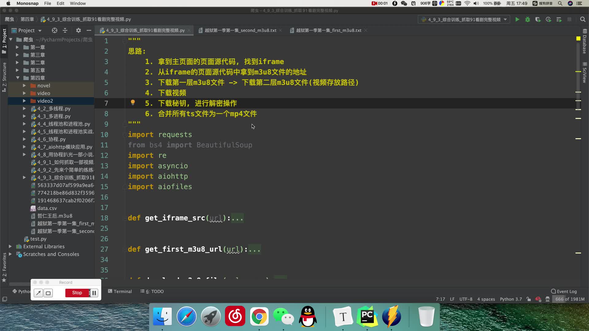Click the 4 spaces indent setting
Viewport: 589px width, 331px height.
coord(486,299)
